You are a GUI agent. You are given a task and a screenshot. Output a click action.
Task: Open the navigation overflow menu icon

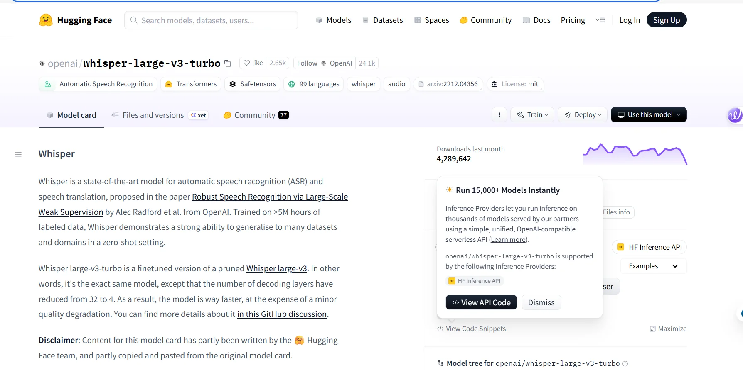(600, 20)
